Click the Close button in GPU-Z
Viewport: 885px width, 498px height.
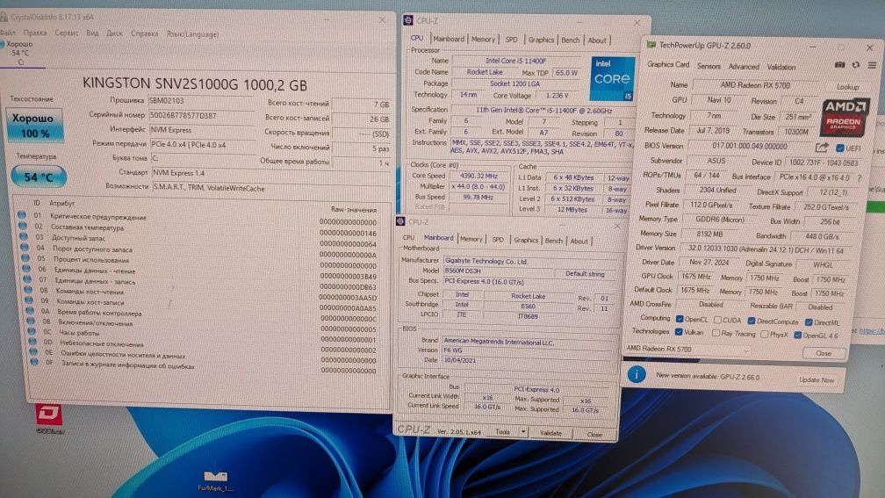[x=823, y=353]
